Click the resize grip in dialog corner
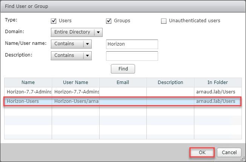The image size is (246, 162). coord(243,159)
